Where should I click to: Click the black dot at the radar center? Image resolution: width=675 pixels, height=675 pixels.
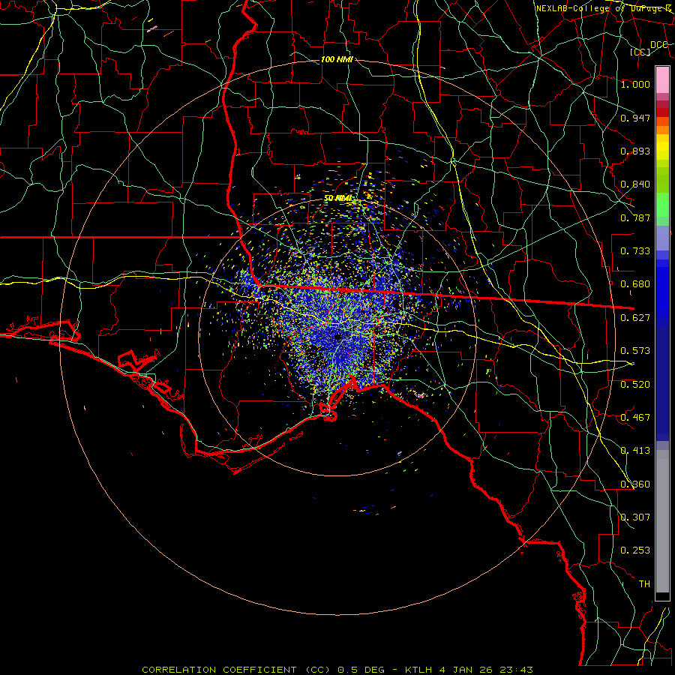click(338, 337)
